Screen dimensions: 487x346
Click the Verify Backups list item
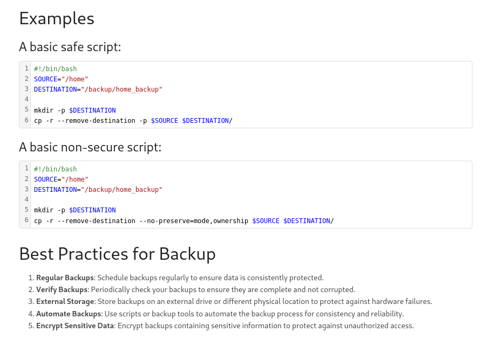(195, 290)
